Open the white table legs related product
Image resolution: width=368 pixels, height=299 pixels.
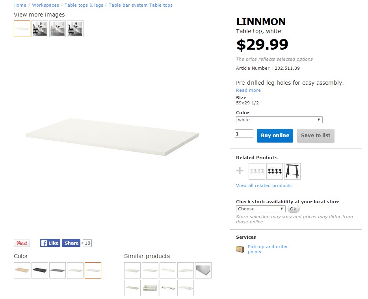(257, 171)
